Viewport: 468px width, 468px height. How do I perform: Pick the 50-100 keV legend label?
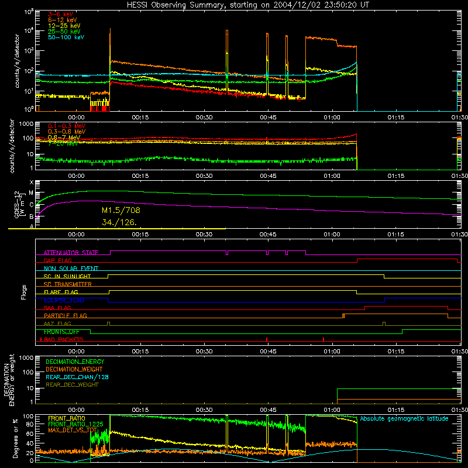pyautogui.click(x=66, y=37)
